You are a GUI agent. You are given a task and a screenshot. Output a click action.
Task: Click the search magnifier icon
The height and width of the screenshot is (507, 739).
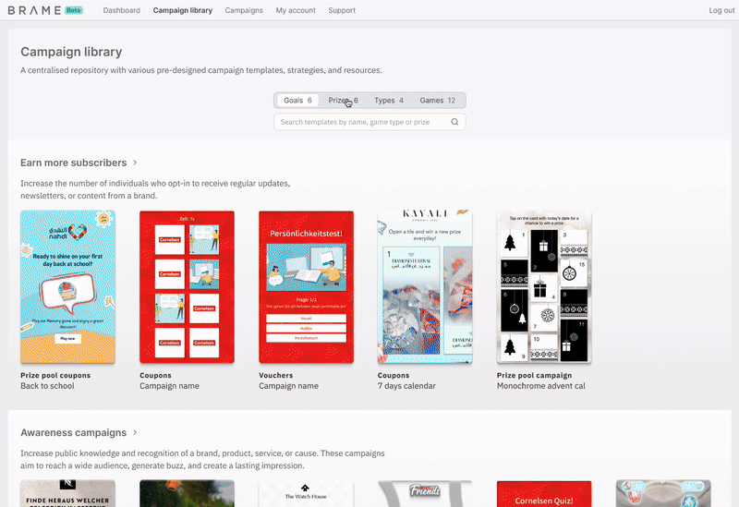pyautogui.click(x=454, y=122)
